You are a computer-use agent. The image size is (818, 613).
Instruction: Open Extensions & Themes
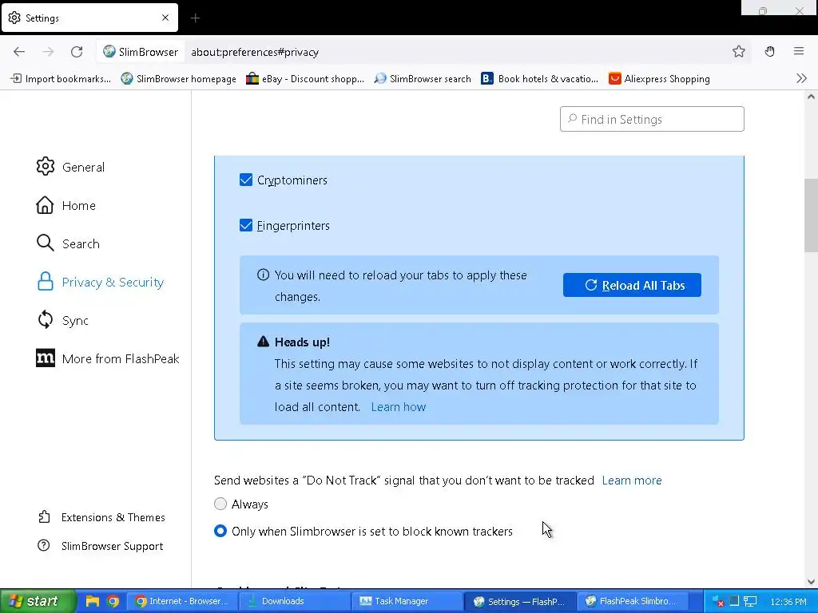click(x=101, y=517)
